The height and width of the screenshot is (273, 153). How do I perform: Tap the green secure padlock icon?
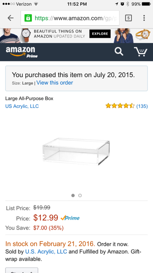28,18
